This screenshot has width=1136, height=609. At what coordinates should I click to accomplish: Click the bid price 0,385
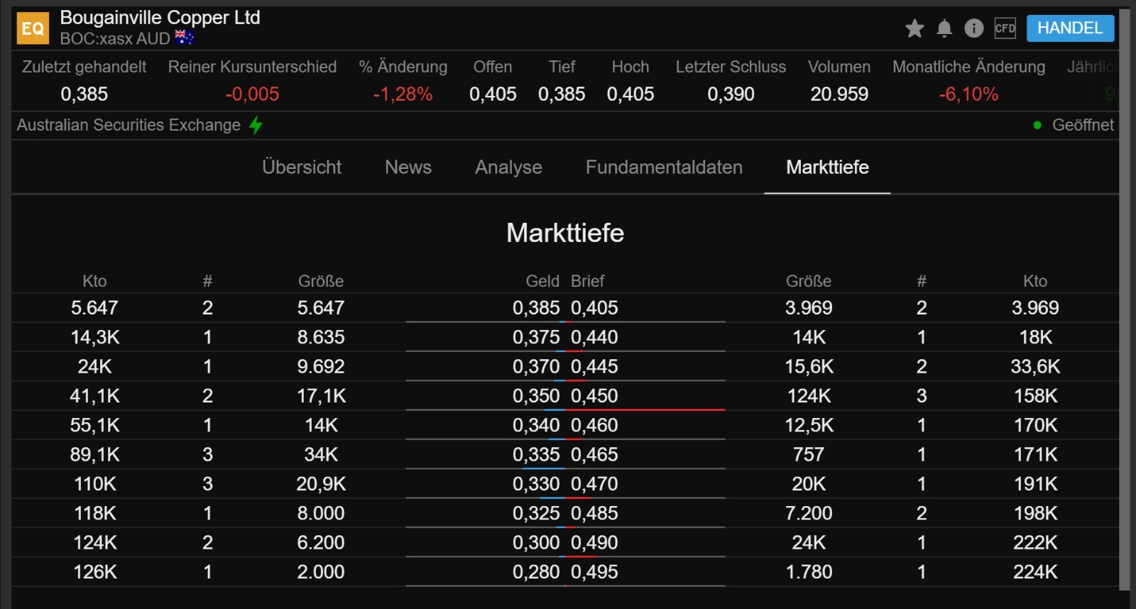[x=536, y=308]
